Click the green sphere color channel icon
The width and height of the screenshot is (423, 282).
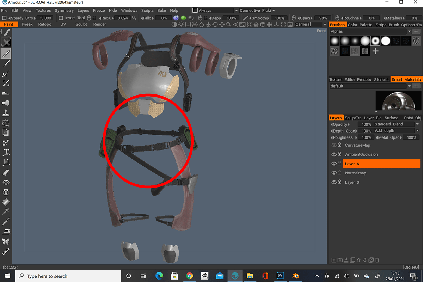click(x=183, y=18)
